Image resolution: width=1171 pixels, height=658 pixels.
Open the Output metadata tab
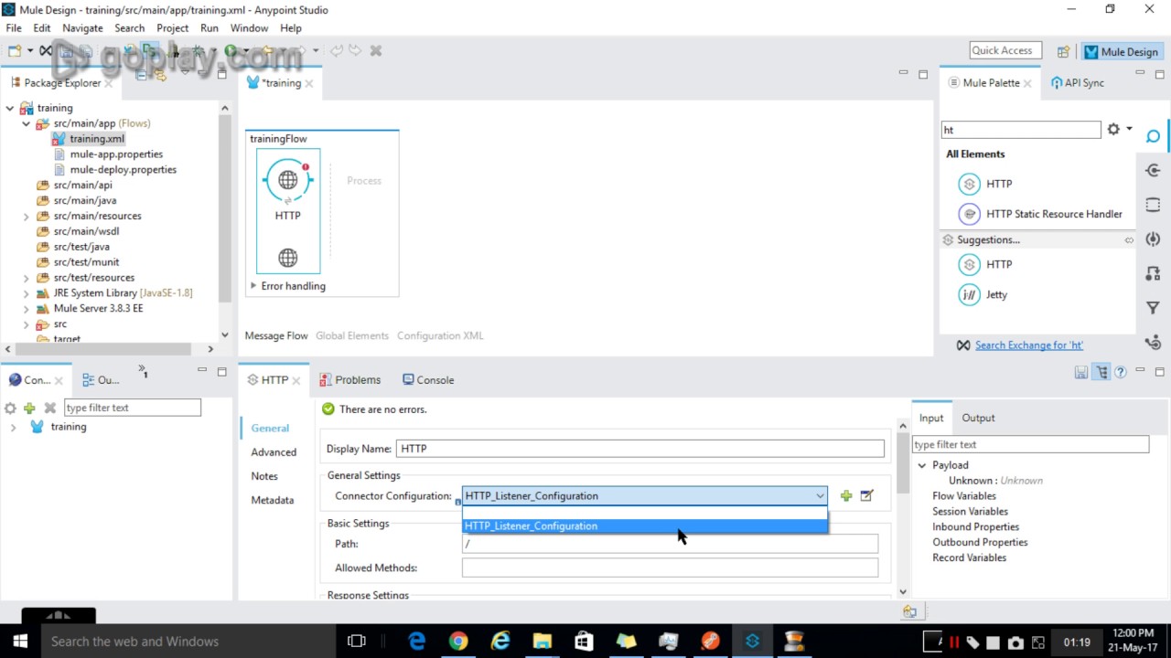[978, 418]
